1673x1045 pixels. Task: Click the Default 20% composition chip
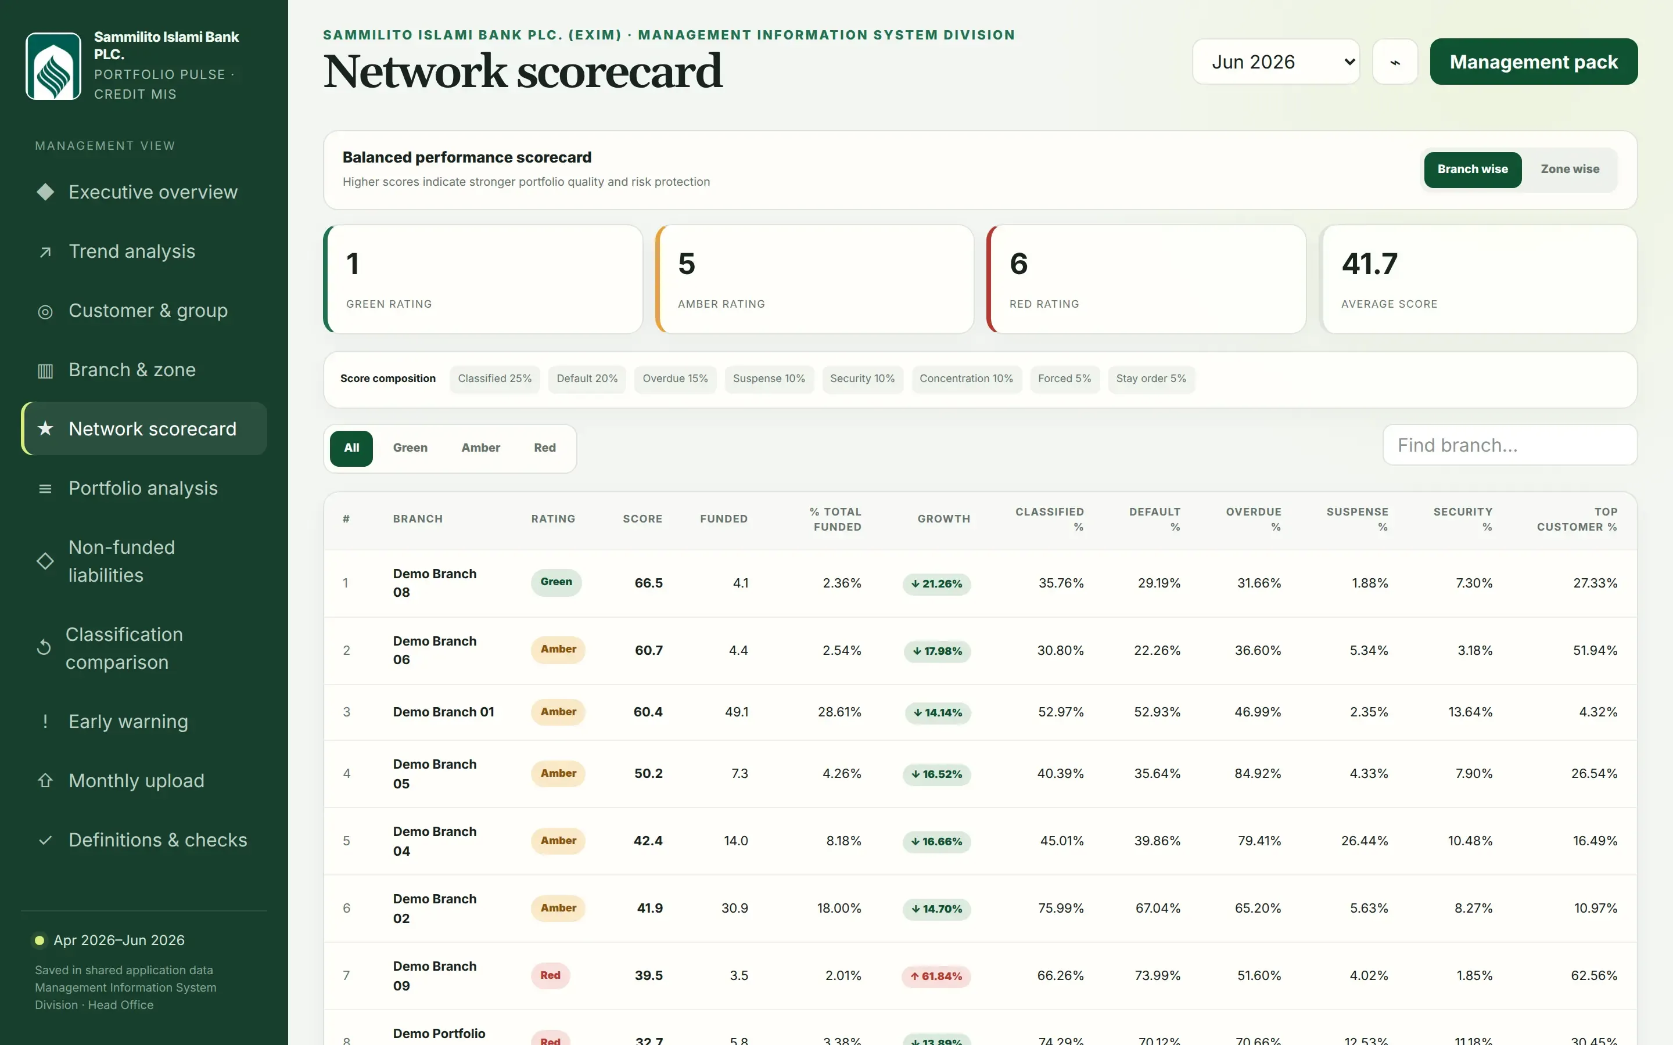(587, 379)
